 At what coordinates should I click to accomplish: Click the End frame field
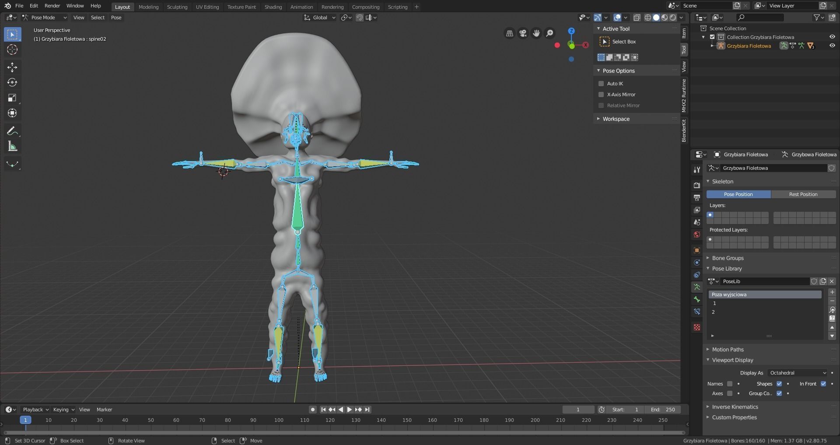click(663, 410)
